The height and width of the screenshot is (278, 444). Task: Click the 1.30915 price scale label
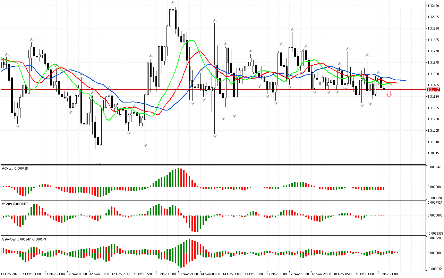click(434, 153)
